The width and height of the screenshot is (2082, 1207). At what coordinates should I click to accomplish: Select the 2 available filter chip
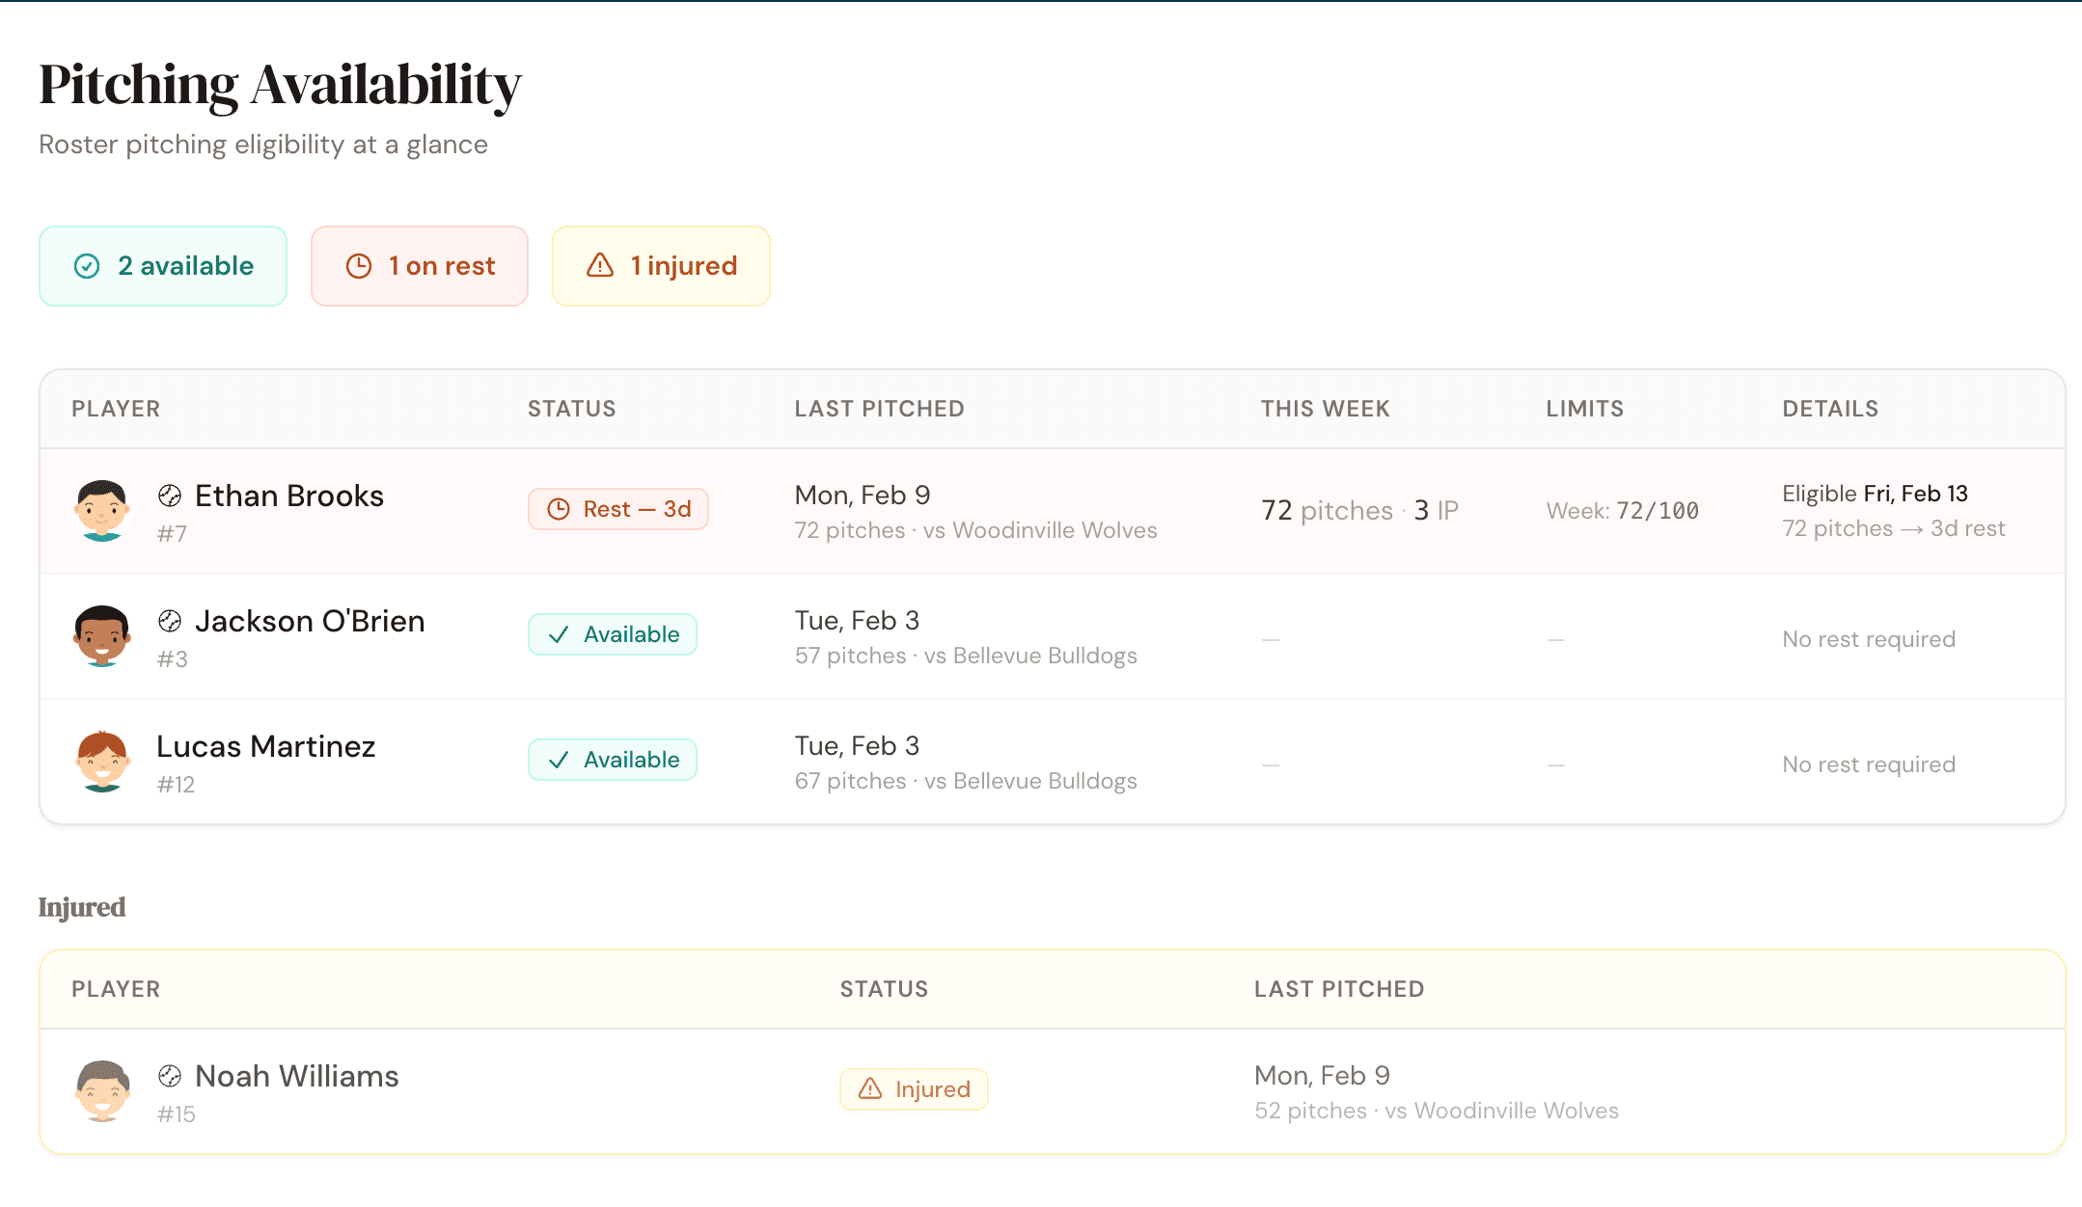click(x=162, y=266)
